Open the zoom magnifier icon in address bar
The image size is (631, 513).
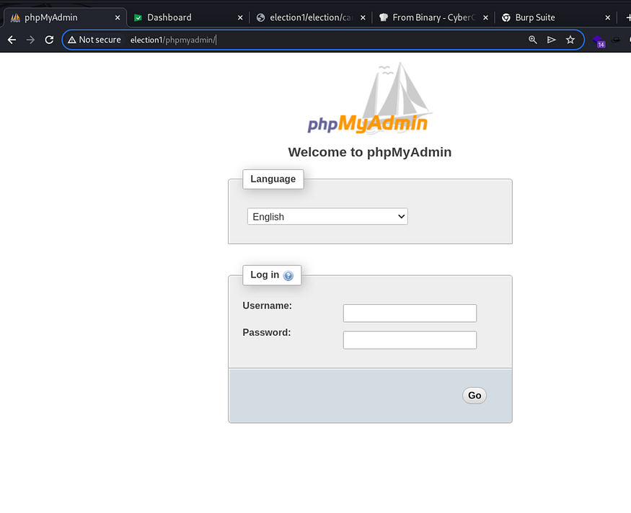532,40
